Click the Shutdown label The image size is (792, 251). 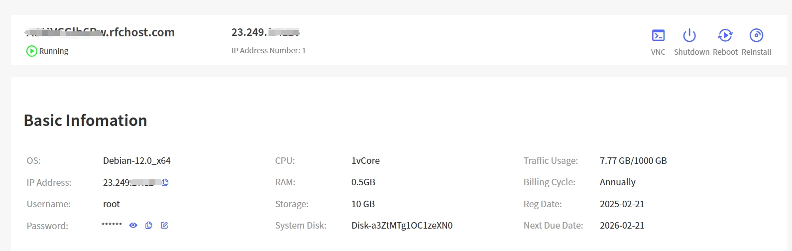coord(691,52)
